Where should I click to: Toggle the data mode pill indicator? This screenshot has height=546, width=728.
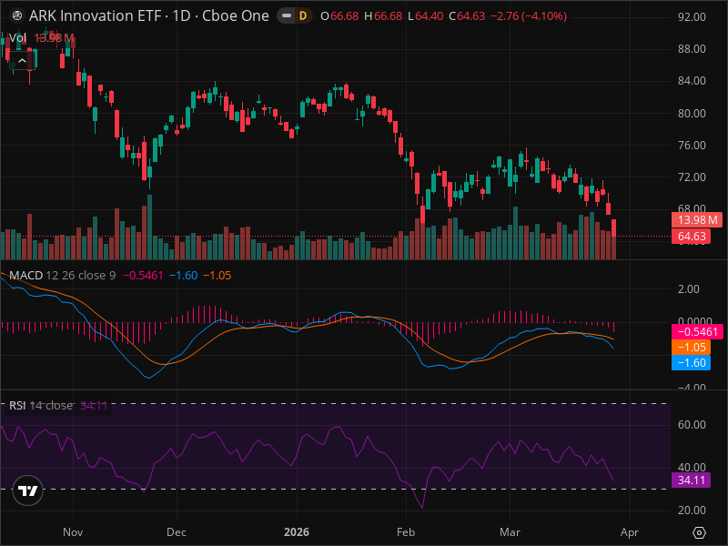click(287, 16)
